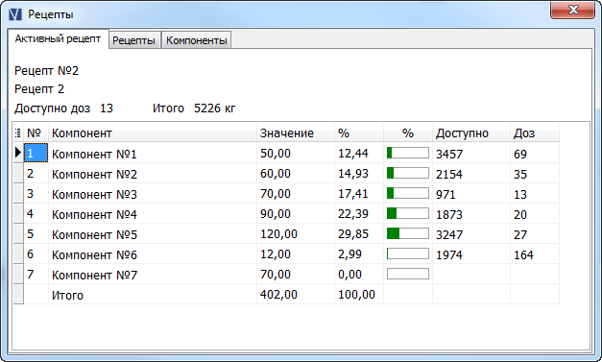Click the percent cell 17,41
Screen dimensions: 602x362
tap(359, 193)
